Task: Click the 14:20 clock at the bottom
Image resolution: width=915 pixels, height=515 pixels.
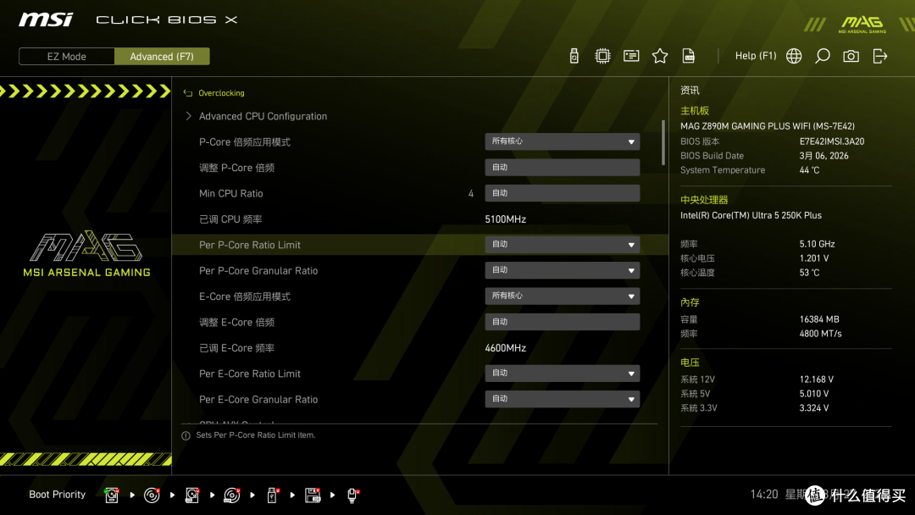Action: 764,495
